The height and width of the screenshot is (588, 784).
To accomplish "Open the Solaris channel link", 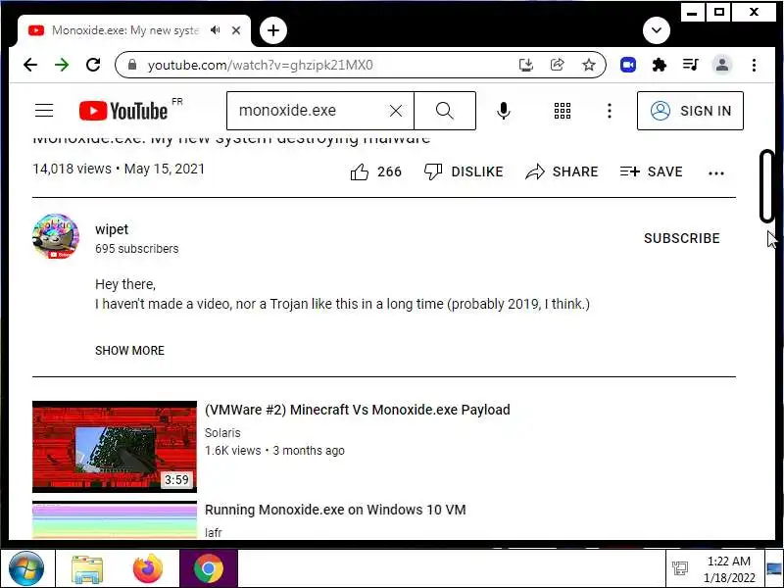I will (222, 433).
